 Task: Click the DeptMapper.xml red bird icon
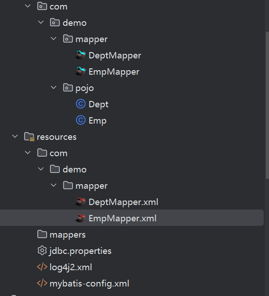coord(81,201)
